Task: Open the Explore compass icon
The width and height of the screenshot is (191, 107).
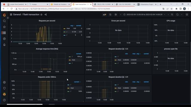Action: pyautogui.click(x=4, y=39)
